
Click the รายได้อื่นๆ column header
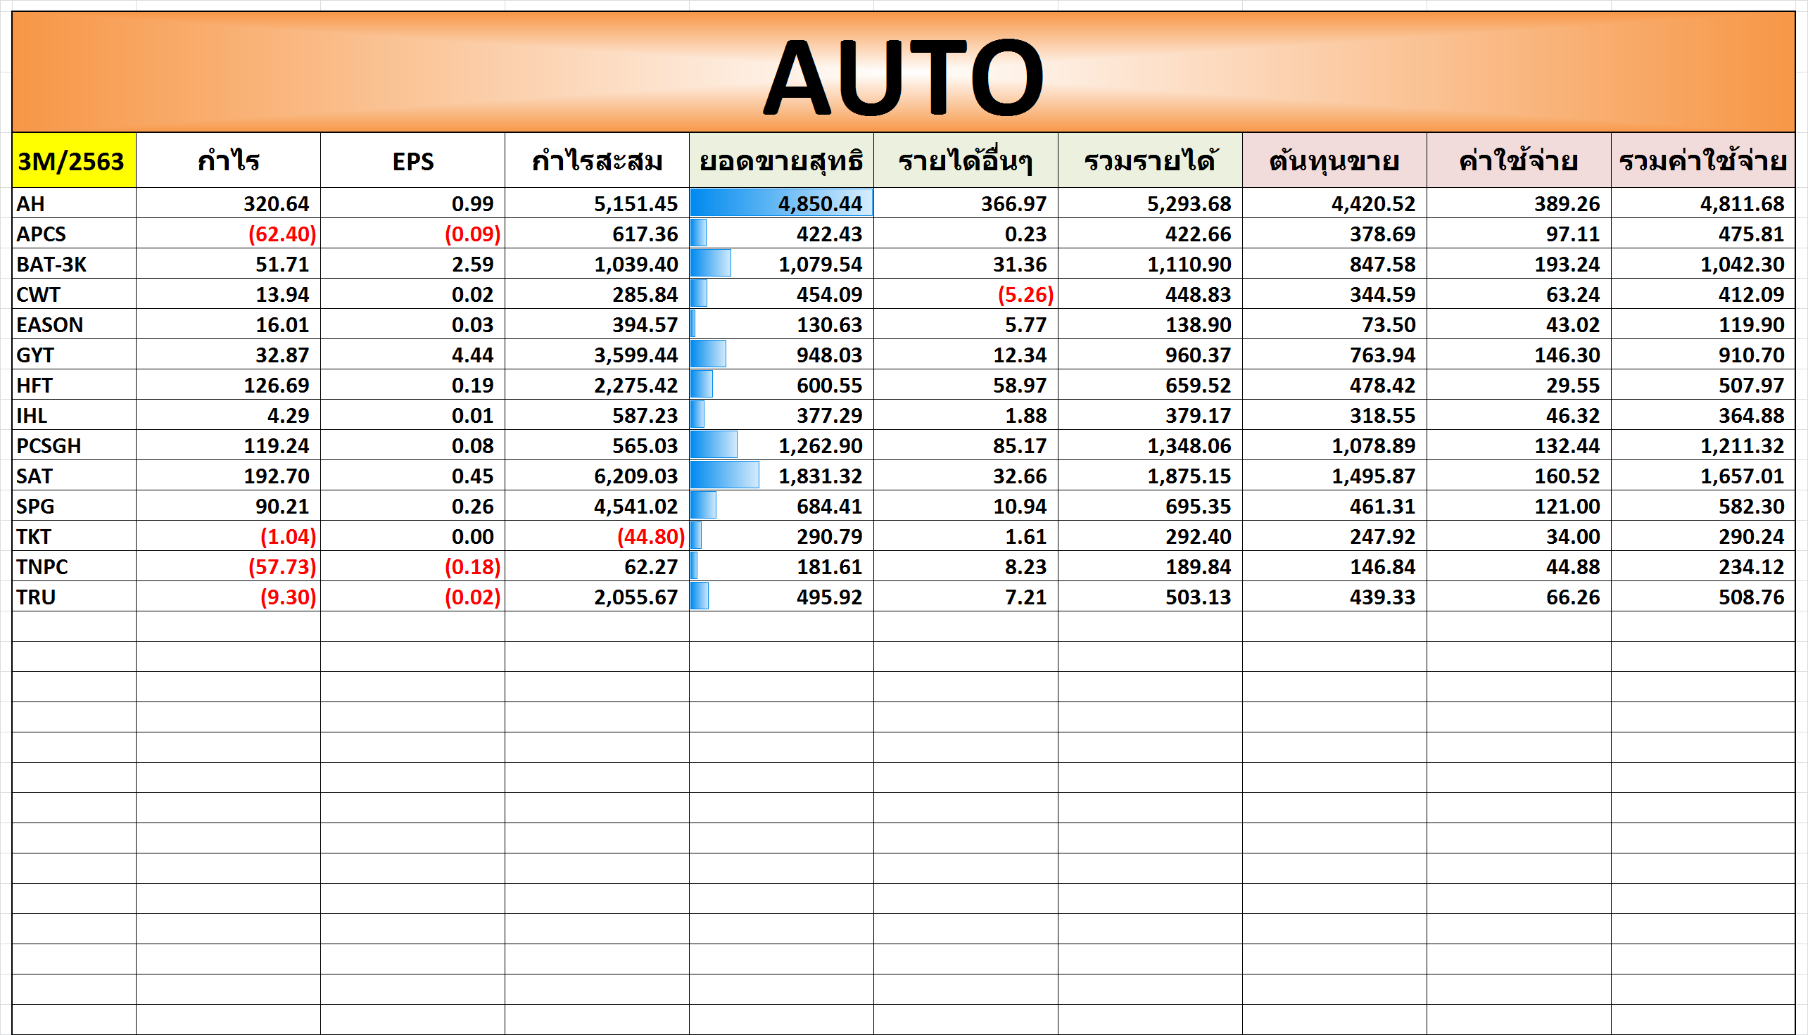tap(965, 160)
